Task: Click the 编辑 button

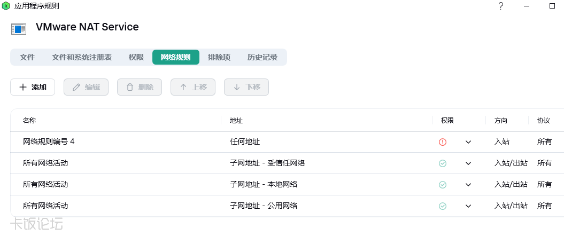Action: point(86,87)
